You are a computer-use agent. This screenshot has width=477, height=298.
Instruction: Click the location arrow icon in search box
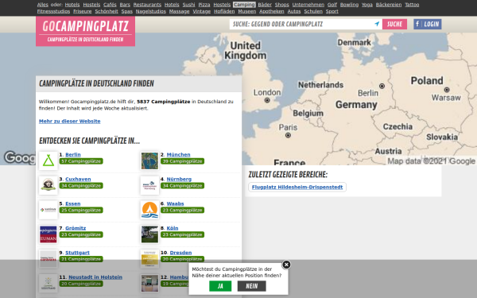[377, 24]
